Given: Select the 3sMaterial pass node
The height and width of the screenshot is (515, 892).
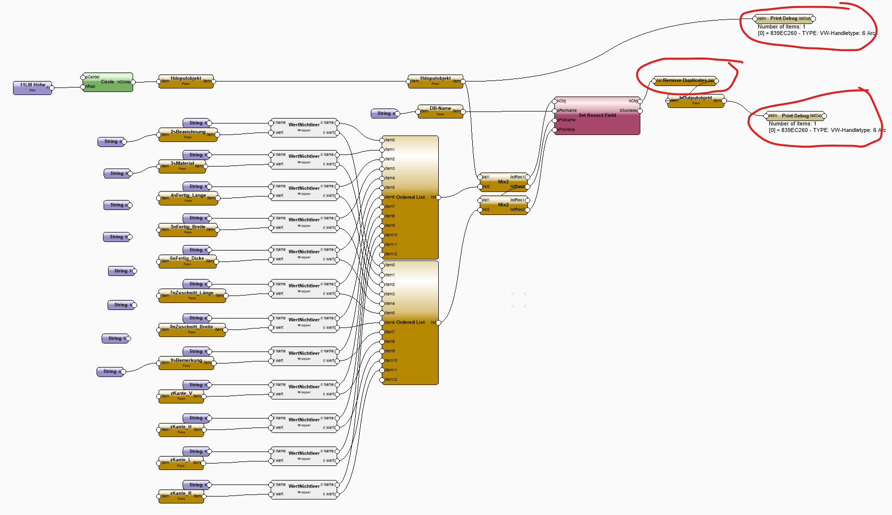Looking at the screenshot, I should [x=182, y=166].
